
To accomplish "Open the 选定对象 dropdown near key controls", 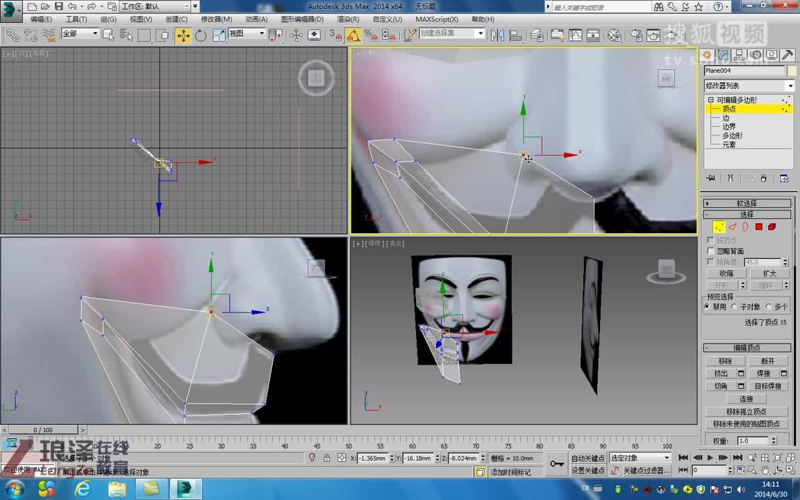I will point(639,457).
